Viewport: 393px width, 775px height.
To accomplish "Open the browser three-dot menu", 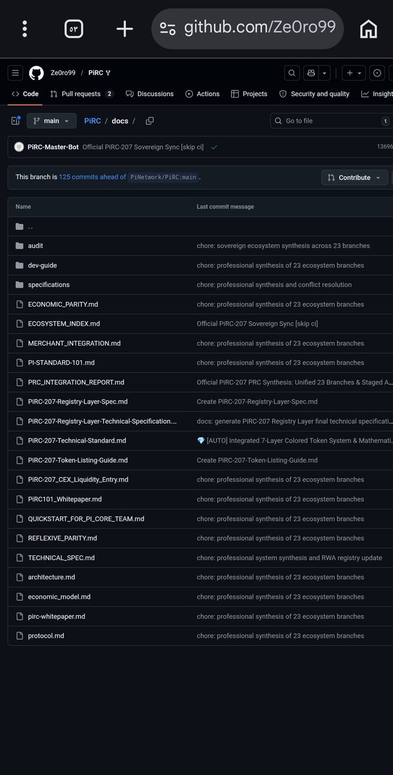I will pyautogui.click(x=25, y=29).
